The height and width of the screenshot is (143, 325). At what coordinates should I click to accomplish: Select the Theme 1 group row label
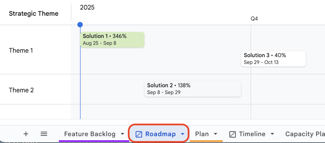(x=21, y=51)
